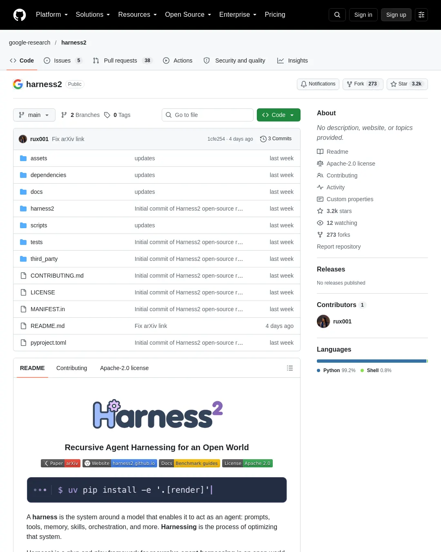441x552 pixels.
Task: Open the GitHub home logo
Action: coord(20,15)
